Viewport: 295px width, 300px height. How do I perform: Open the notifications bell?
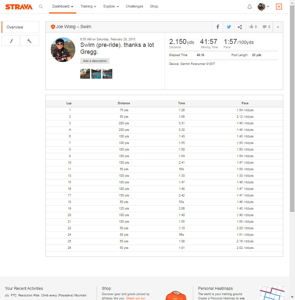click(249, 7)
